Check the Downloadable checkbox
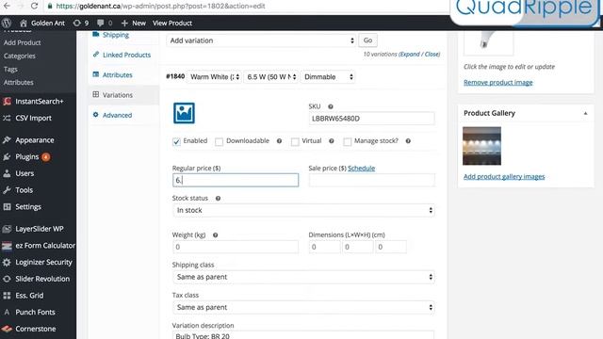The width and height of the screenshot is (603, 339). (x=219, y=141)
